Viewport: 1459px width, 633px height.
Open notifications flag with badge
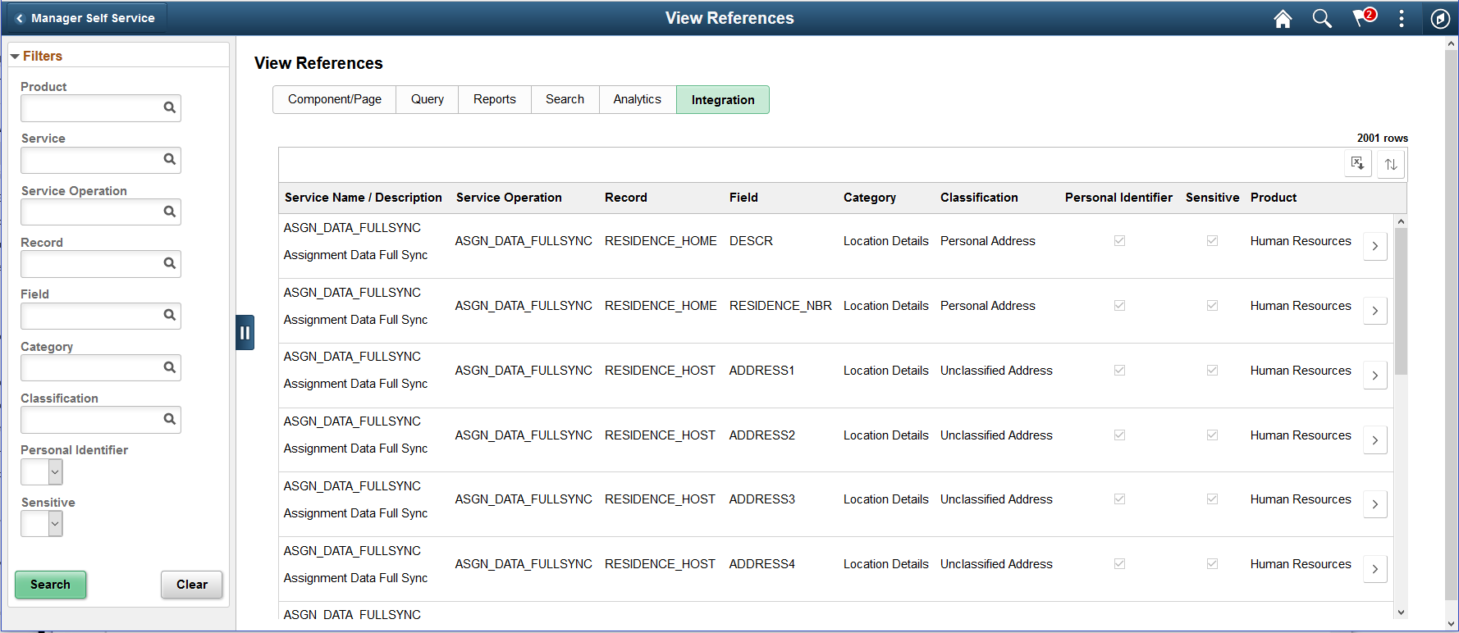(x=1364, y=17)
